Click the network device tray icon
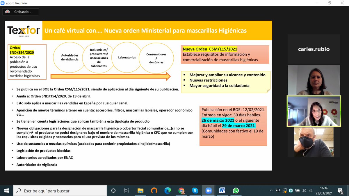Screen dimensions: 349x196 pos(278,191)
